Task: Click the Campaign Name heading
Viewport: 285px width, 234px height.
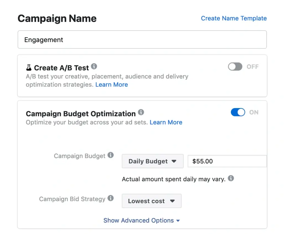Action: (57, 18)
